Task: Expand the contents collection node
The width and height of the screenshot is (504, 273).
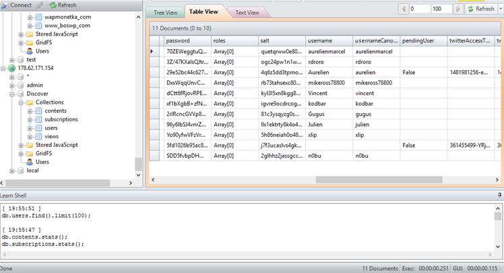Action: [30, 111]
